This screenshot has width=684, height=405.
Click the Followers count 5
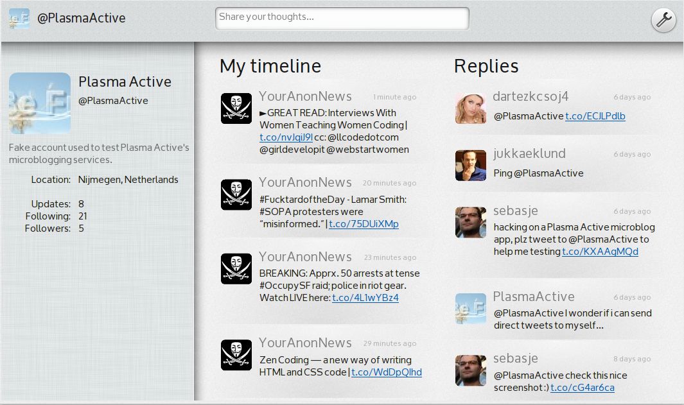pos(81,228)
